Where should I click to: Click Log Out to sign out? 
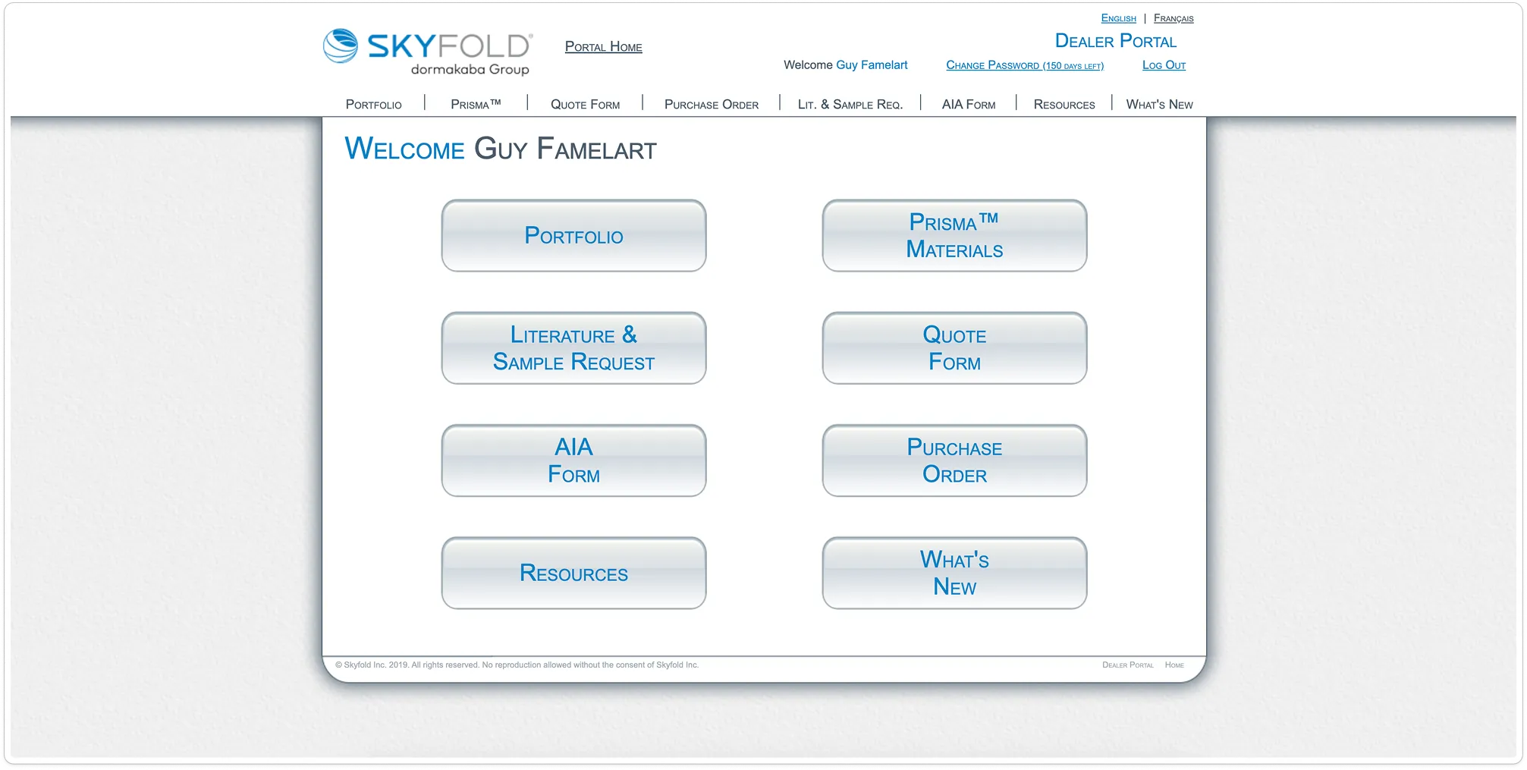[x=1163, y=65]
